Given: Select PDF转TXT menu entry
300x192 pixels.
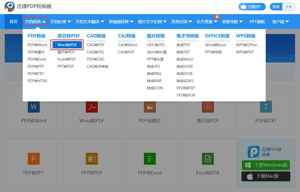Looking at the screenshot, I should pos(36,74).
